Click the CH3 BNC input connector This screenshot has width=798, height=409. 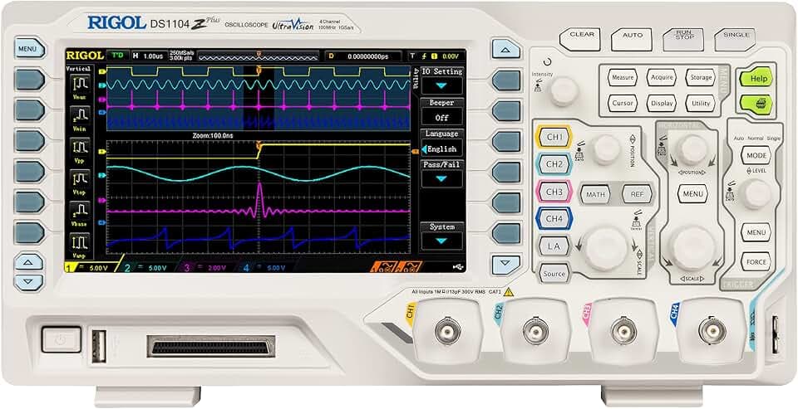[623, 332]
